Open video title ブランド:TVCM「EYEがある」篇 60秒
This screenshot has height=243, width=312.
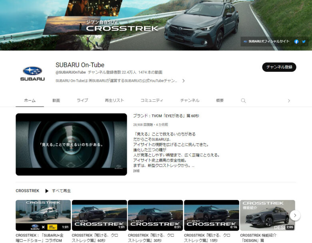click(166, 116)
